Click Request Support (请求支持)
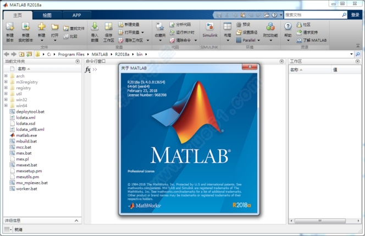The width and height of the screenshot is (365, 236). click(307, 32)
